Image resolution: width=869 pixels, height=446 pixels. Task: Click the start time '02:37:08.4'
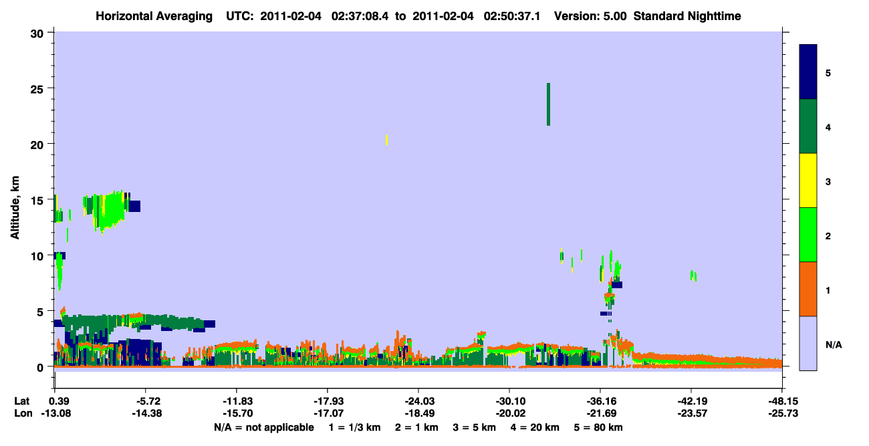pos(360,15)
